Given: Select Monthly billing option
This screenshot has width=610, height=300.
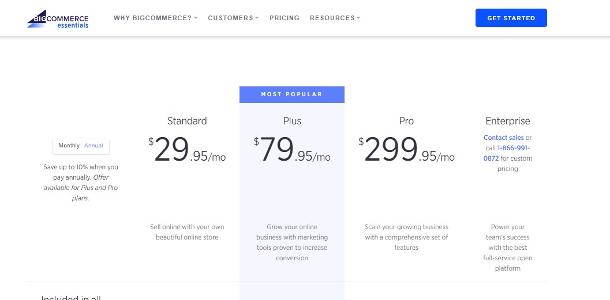Looking at the screenshot, I should click(69, 146).
